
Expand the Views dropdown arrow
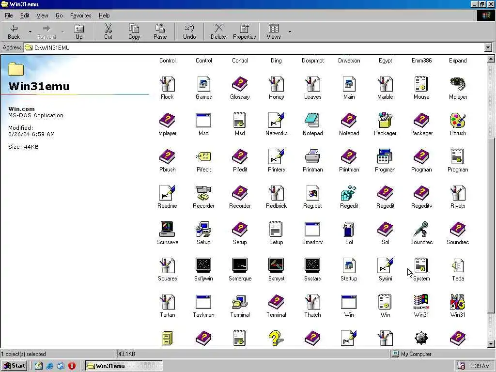point(290,32)
